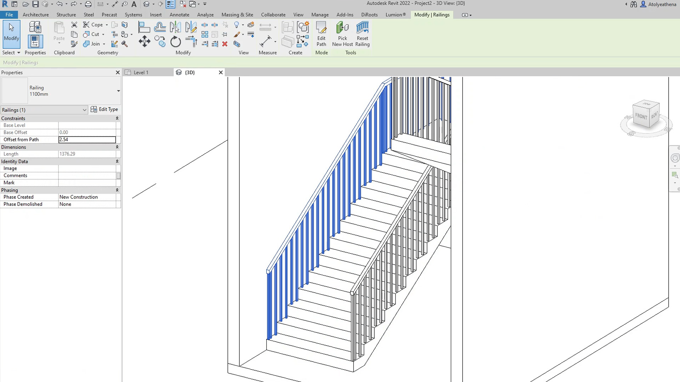
Task: Click Pick New Host tool
Action: point(342,34)
